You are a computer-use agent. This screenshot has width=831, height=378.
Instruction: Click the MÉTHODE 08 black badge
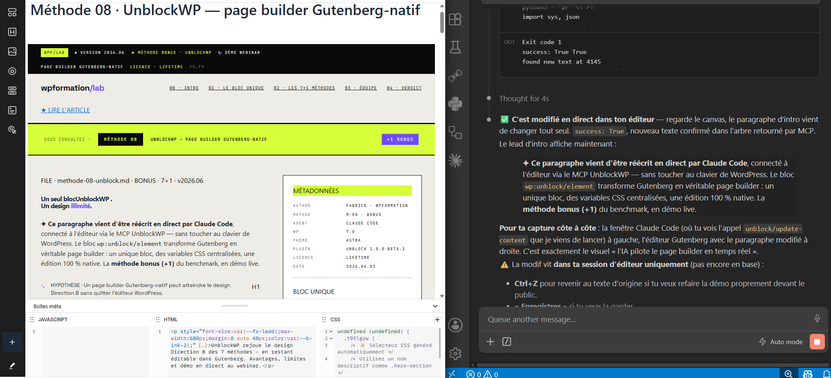121,140
